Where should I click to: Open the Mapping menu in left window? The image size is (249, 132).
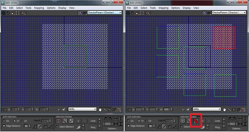(39, 8)
